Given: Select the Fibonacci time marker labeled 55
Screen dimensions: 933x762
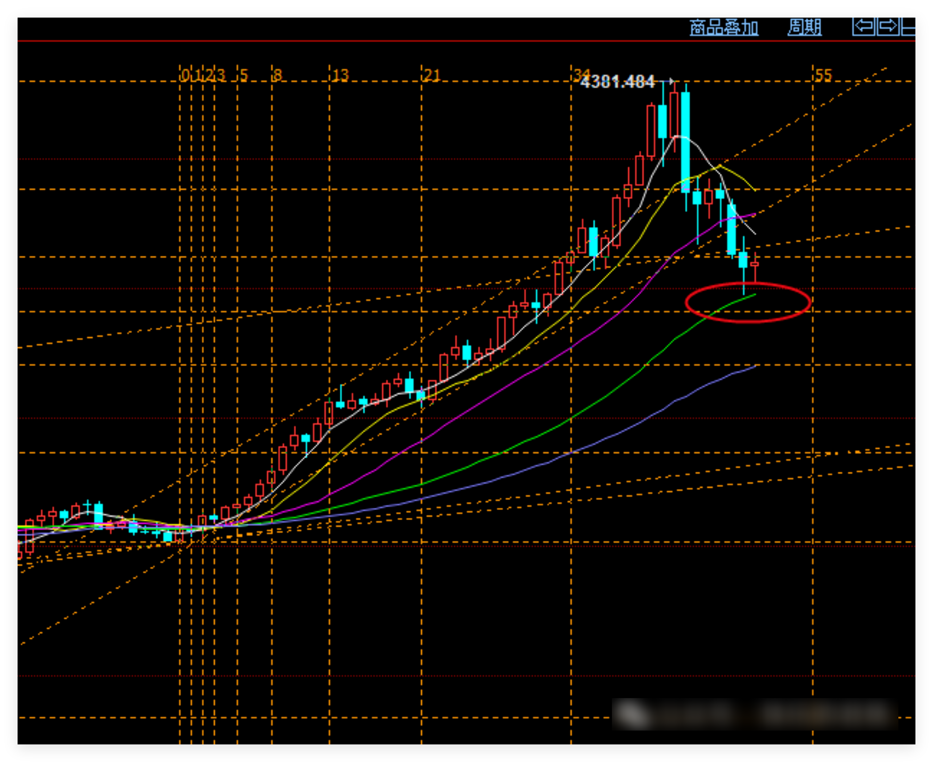Looking at the screenshot, I should pos(823,76).
